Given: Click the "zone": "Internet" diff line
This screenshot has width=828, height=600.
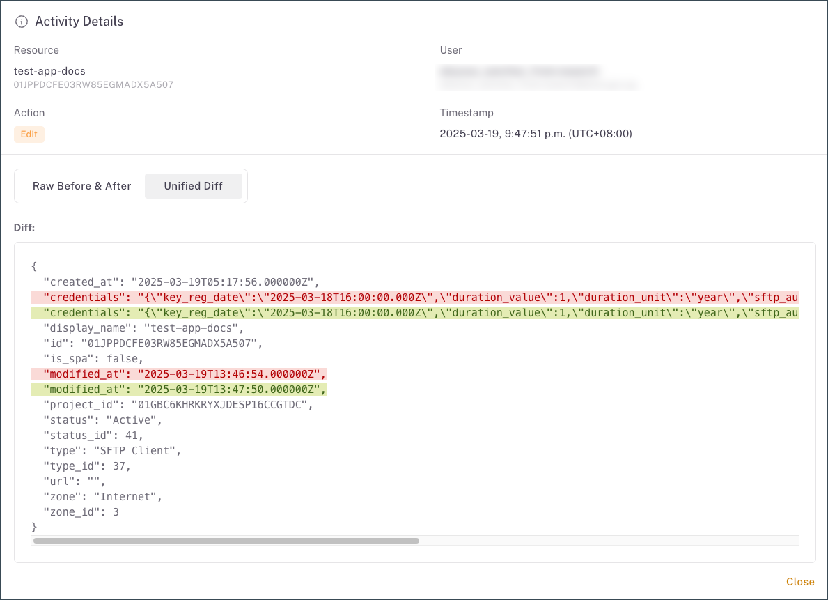Looking at the screenshot, I should click(x=102, y=497).
